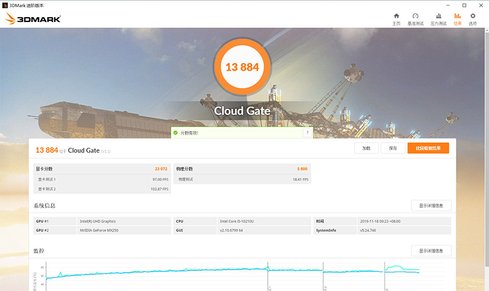Click the vertical scrollbar thumb
The height and width of the screenshot is (291, 489).
point(487,150)
